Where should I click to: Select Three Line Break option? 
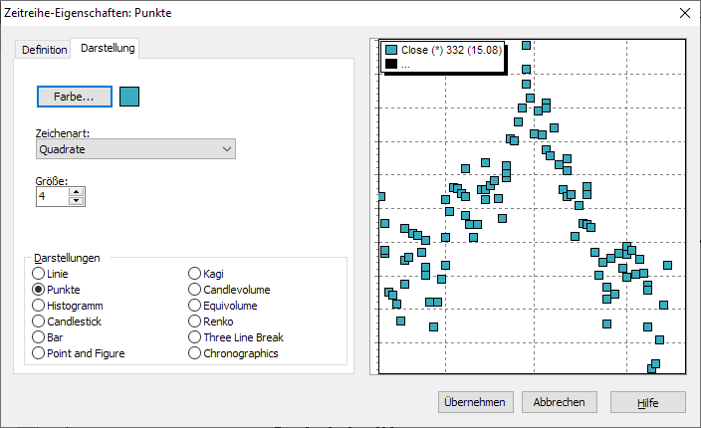click(x=195, y=337)
